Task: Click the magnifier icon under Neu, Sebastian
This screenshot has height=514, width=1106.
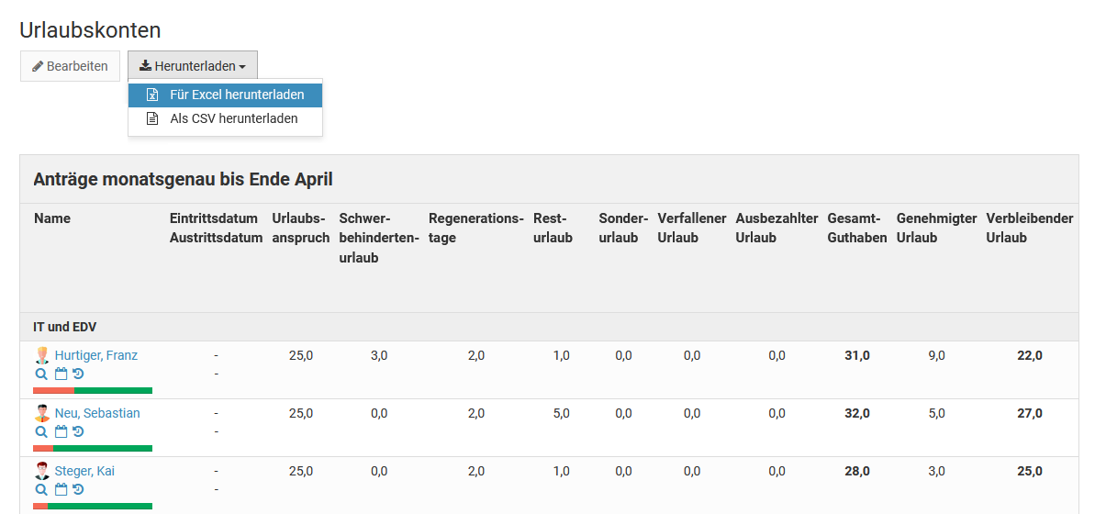Action: (41, 431)
